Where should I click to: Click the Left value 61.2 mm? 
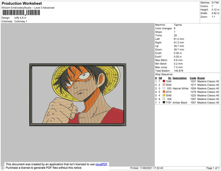(x=179, y=39)
